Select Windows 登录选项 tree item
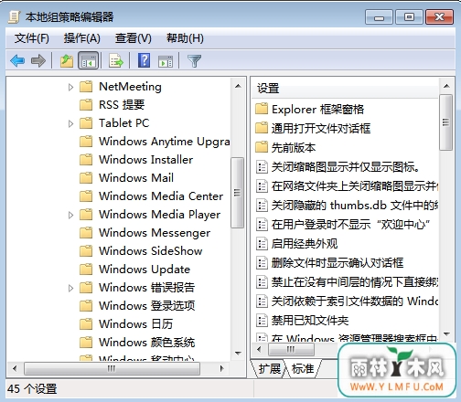This screenshot has width=461, height=402. [x=137, y=306]
